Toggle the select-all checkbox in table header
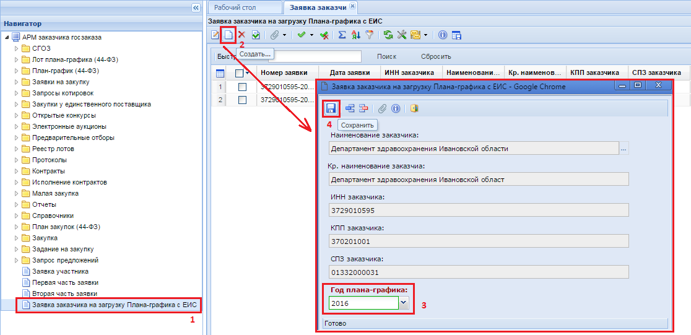The image size is (691, 335). tap(240, 73)
